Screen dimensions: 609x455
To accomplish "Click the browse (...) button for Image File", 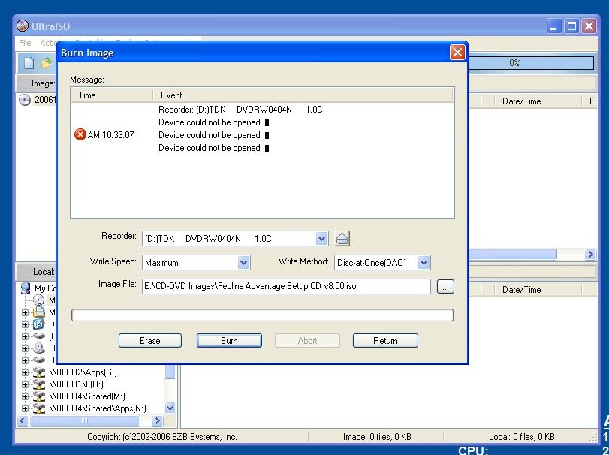I will [x=445, y=287].
